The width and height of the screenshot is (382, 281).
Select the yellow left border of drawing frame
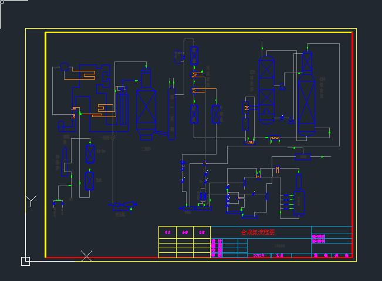point(46,146)
